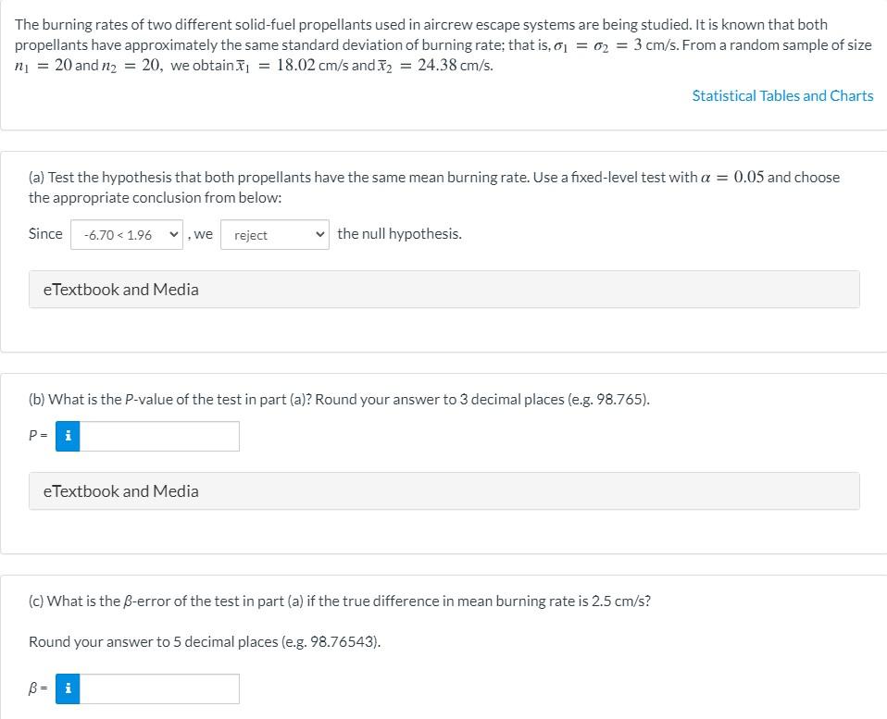Click the 'Round your answer to 5 decimal places' text
Image resolution: width=887 pixels, height=719 pixels.
205,641
